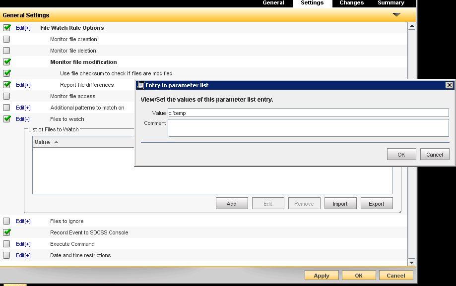This screenshot has height=286, width=456.
Task: Uncheck the Monitor file modification checkbox
Action: pyautogui.click(x=7, y=62)
